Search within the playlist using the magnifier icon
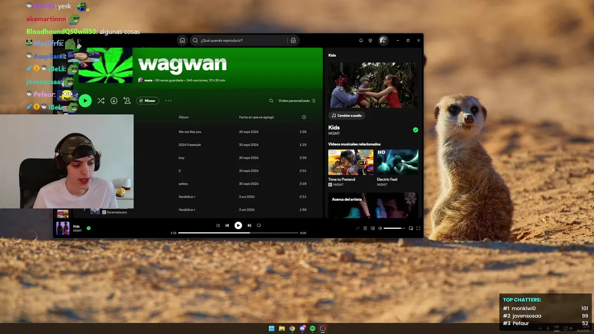Viewport: 594px width, 334px height. [271, 101]
